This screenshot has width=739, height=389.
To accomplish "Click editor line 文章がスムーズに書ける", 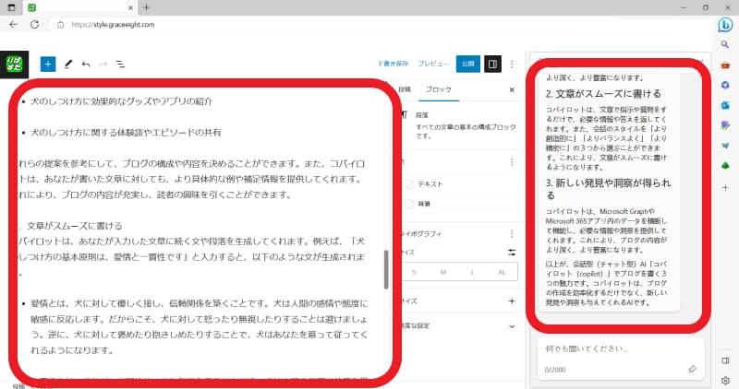I will (75, 226).
